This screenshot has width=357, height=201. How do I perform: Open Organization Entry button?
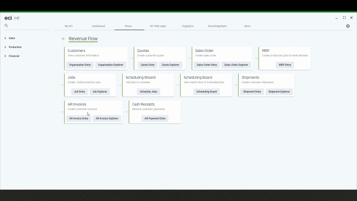click(x=80, y=65)
